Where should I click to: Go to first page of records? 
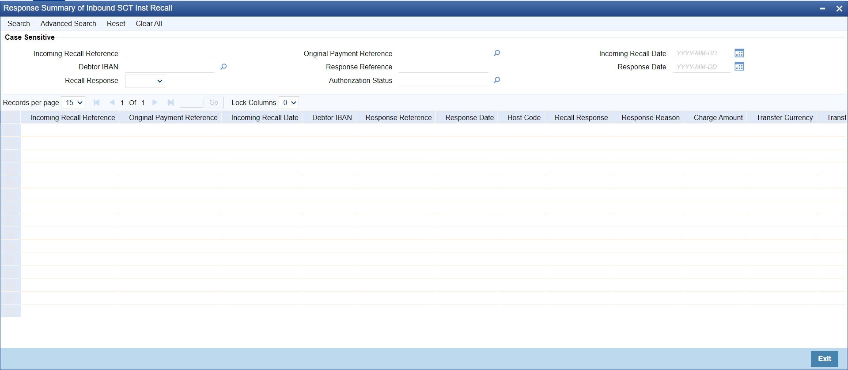tap(96, 102)
